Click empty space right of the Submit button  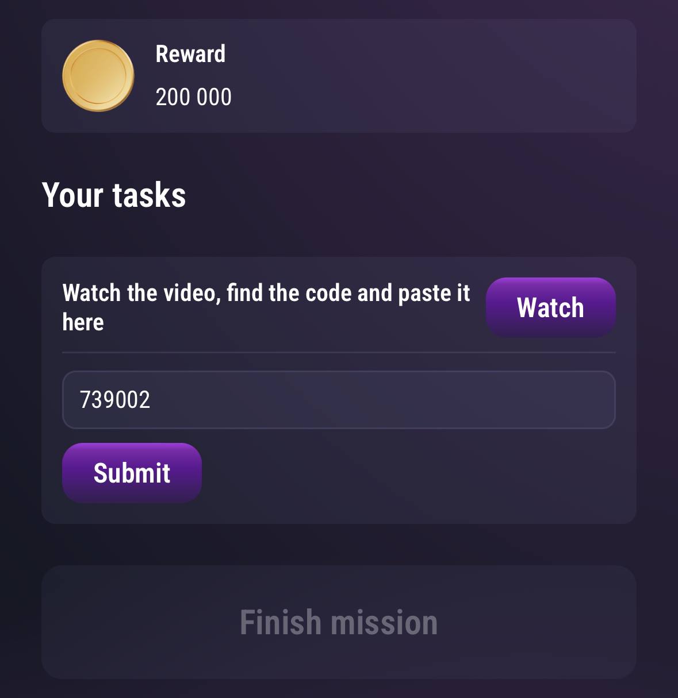click(x=408, y=473)
